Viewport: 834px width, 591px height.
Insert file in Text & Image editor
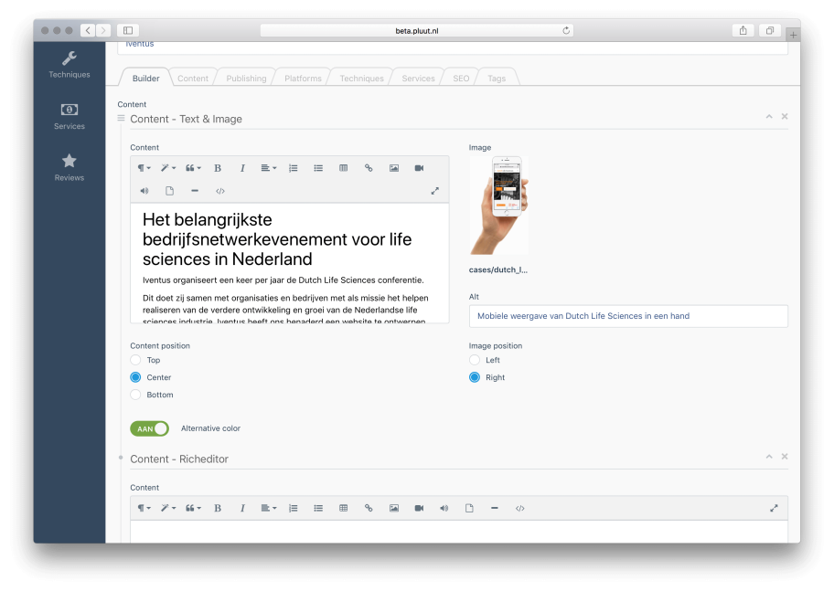[x=170, y=191]
